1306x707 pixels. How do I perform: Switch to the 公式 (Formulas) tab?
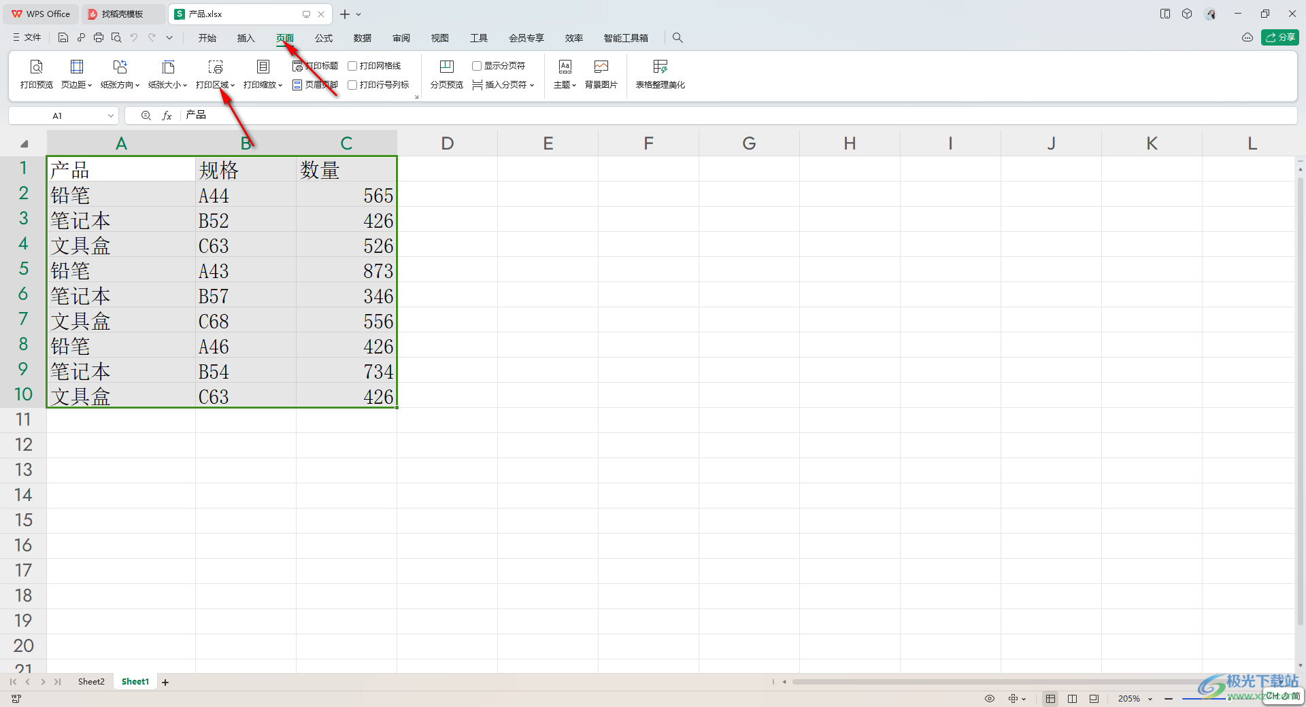coord(324,38)
